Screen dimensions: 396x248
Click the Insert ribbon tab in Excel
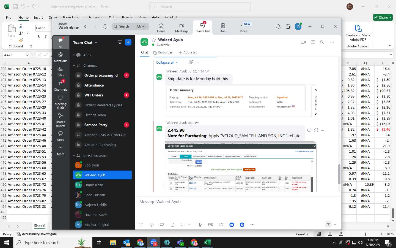tap(38, 17)
